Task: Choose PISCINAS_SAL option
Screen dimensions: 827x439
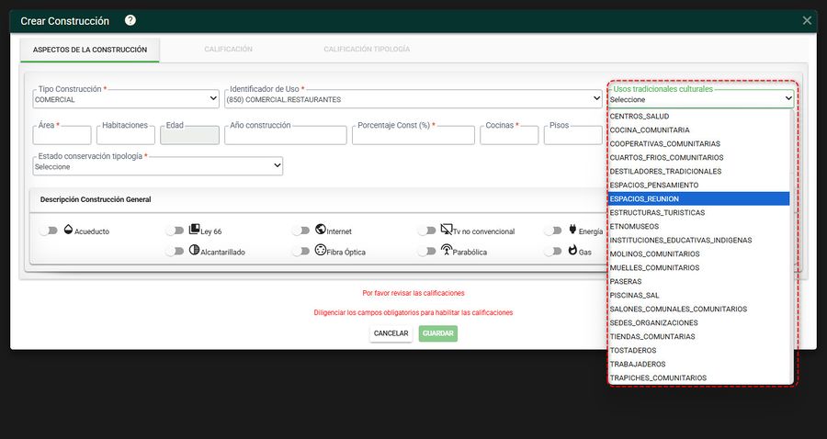Action: click(699, 295)
